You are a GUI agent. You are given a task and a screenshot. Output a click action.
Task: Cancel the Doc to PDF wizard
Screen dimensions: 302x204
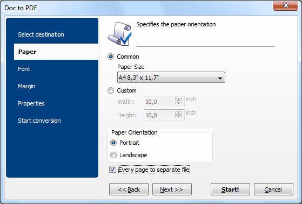coord(273,189)
